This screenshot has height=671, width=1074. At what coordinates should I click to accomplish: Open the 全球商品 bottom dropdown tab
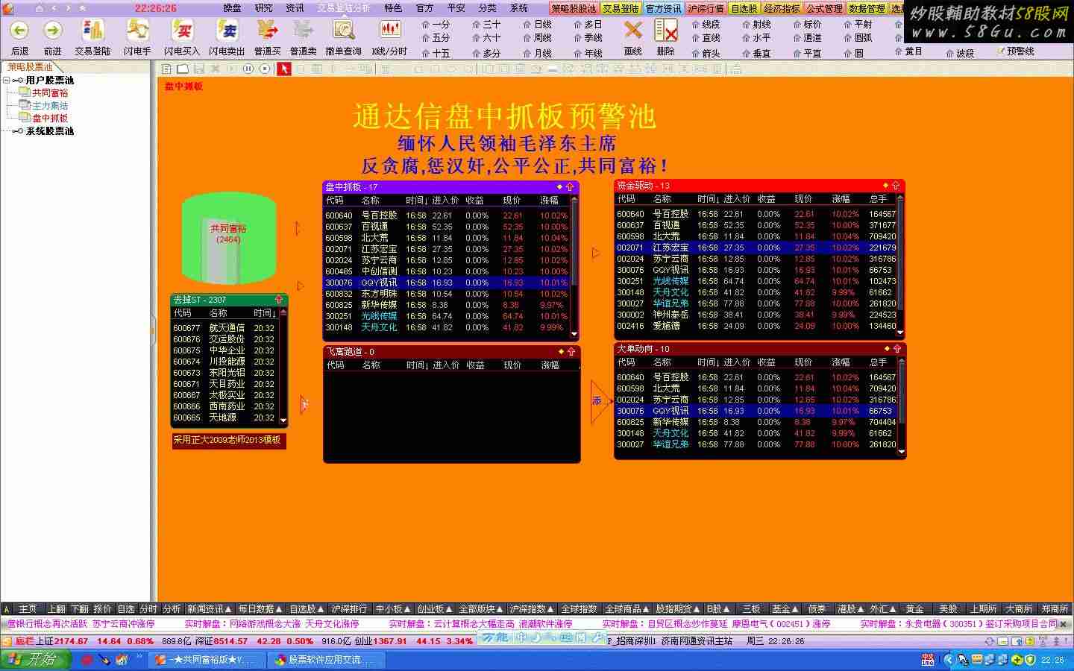(x=627, y=609)
